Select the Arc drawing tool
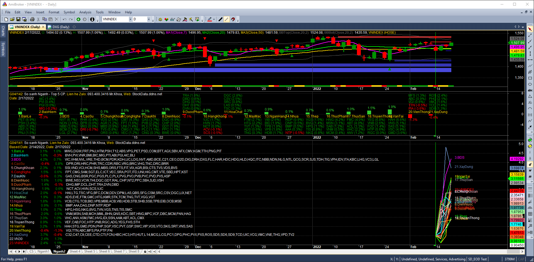The height and width of the screenshot is (262, 534). pos(530,109)
